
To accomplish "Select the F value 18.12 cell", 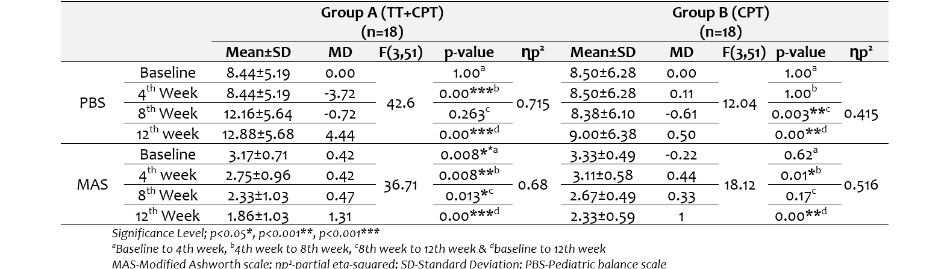I will (x=739, y=185).
